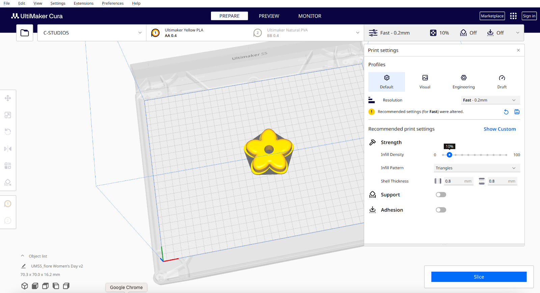Open the Infill Pattern Triangles dropdown

477,168
